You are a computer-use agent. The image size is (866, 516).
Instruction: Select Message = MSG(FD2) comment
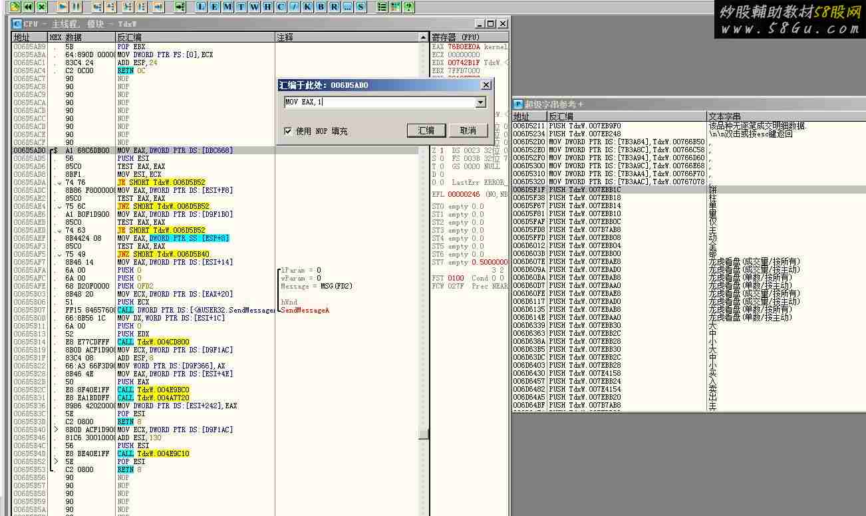(x=317, y=287)
